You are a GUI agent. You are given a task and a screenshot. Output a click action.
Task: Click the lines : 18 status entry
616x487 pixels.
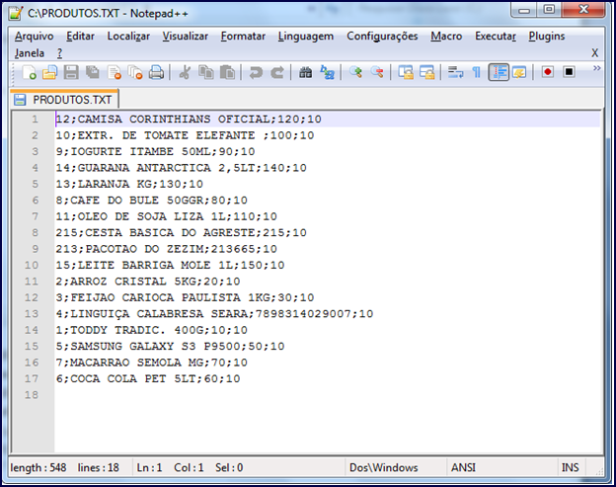pos(98,468)
